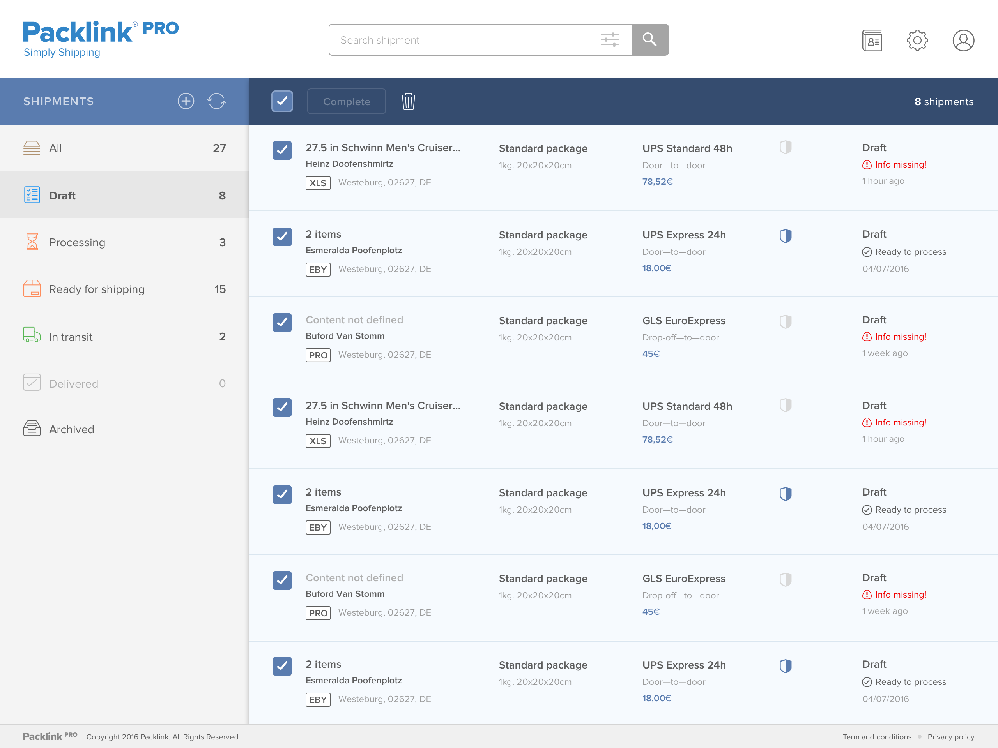The image size is (998, 748).
Task: Select the Processing menu item
Action: pos(77,243)
